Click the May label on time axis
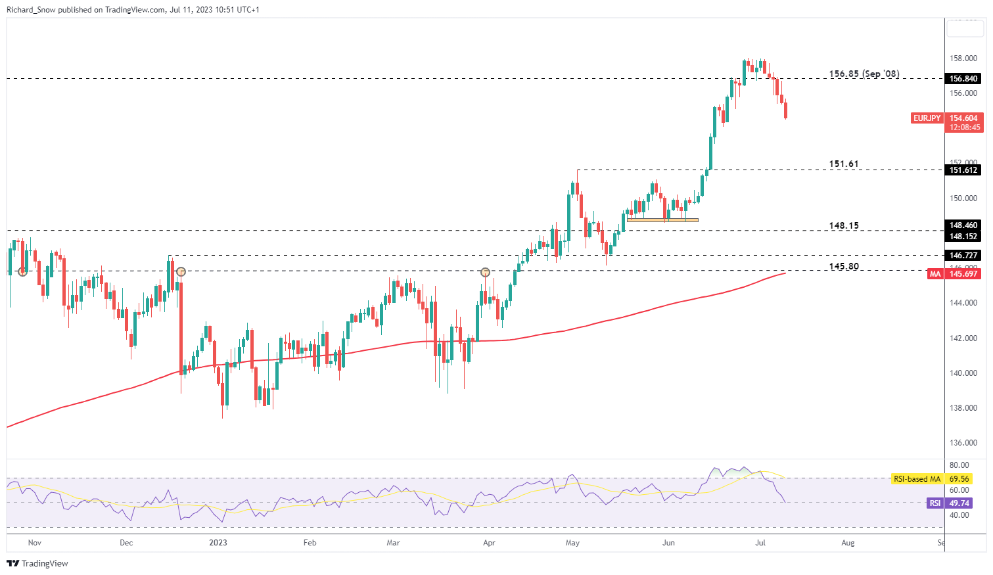Screen dimensions: 993x575 pos(572,543)
